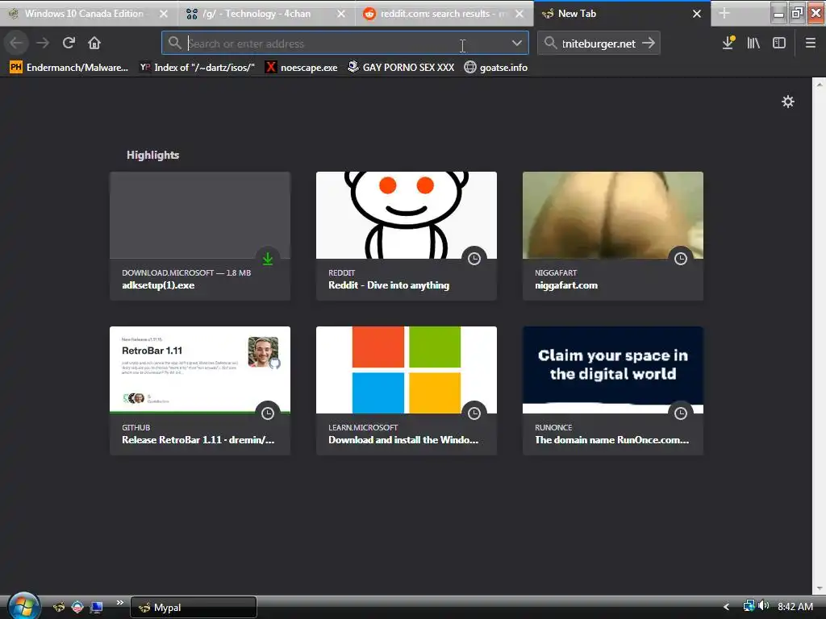Expand quick launch overflow chevron

click(120, 603)
